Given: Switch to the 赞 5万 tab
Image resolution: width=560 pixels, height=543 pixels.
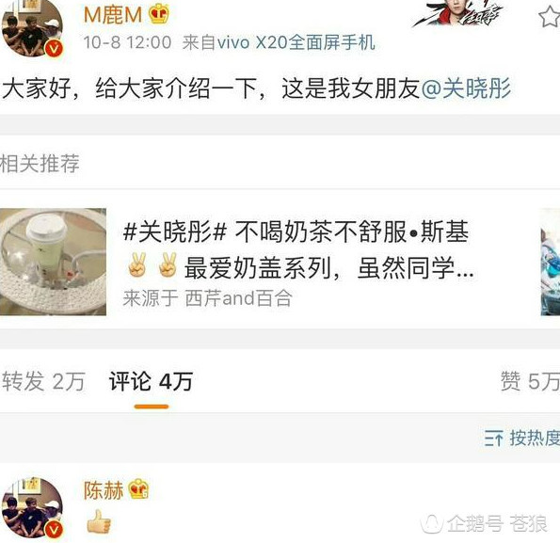Looking at the screenshot, I should (x=530, y=381).
